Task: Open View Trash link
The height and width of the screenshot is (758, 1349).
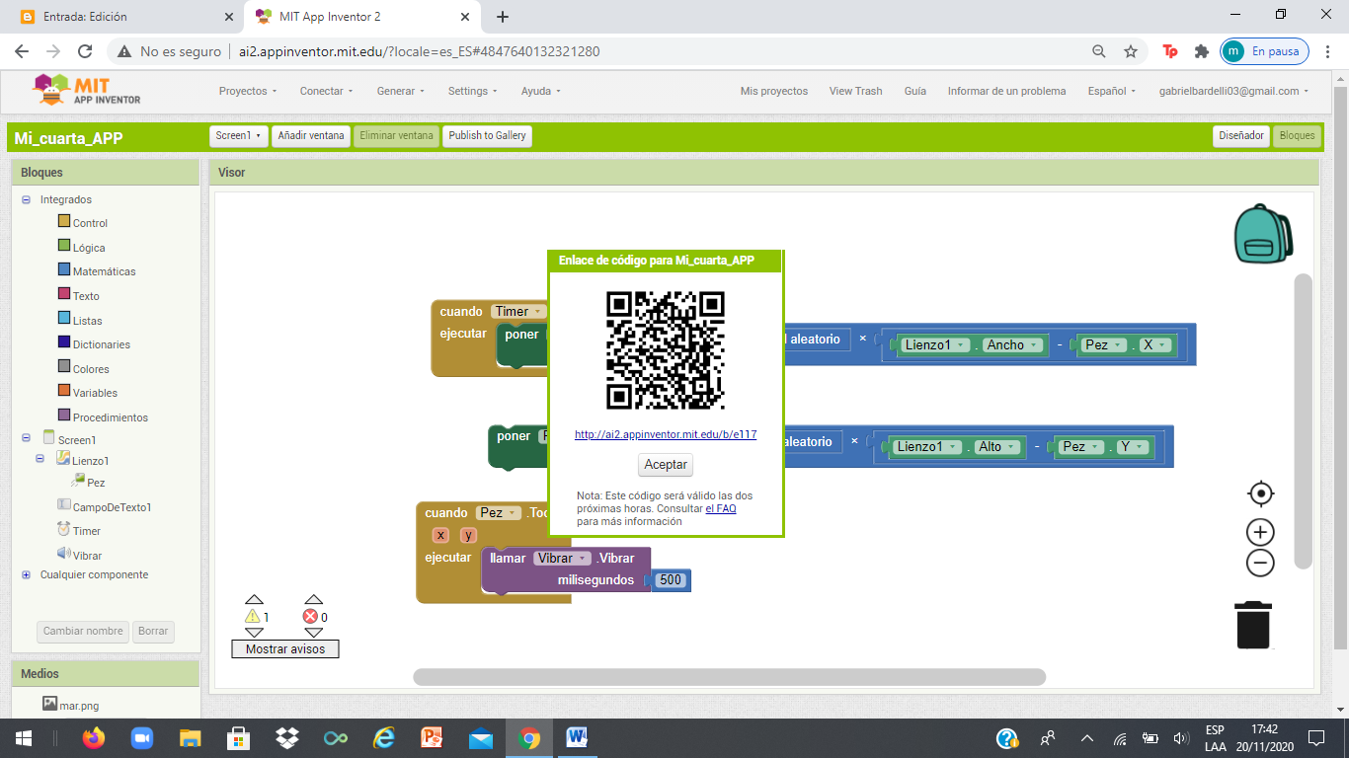Action: click(856, 91)
